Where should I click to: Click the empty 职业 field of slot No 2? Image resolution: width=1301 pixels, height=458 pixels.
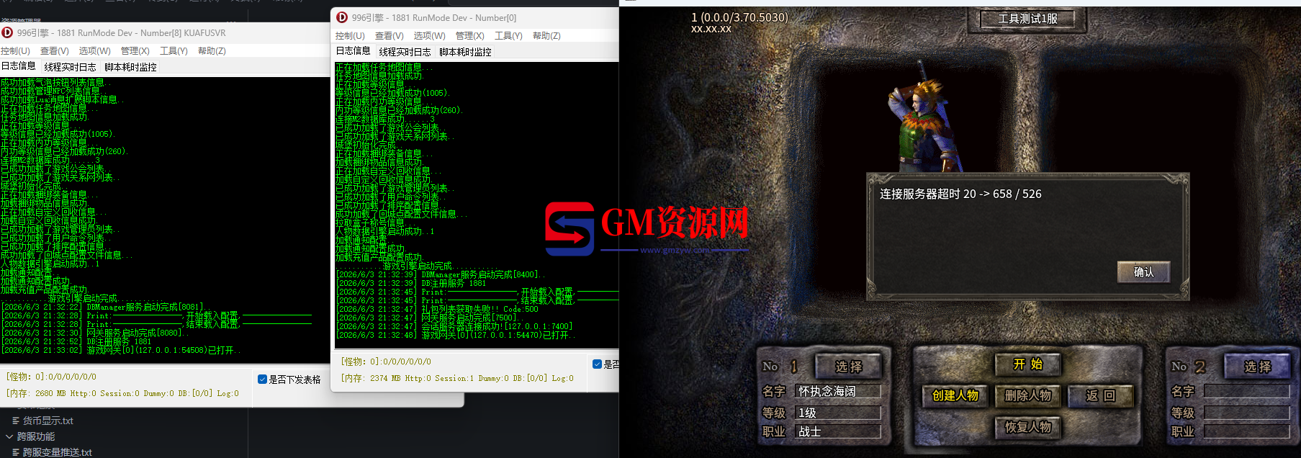1246,431
